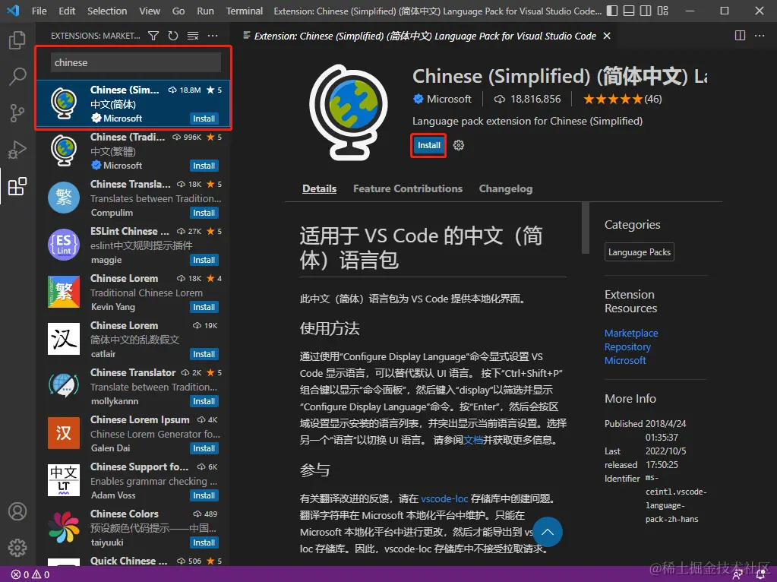The image size is (777, 582).
Task: Toggle panel layout icon in title bar
Action: coord(629,11)
